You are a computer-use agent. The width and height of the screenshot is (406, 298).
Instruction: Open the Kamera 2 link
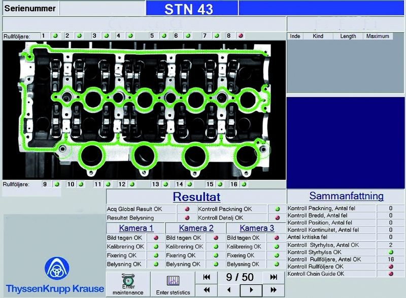coord(196,228)
